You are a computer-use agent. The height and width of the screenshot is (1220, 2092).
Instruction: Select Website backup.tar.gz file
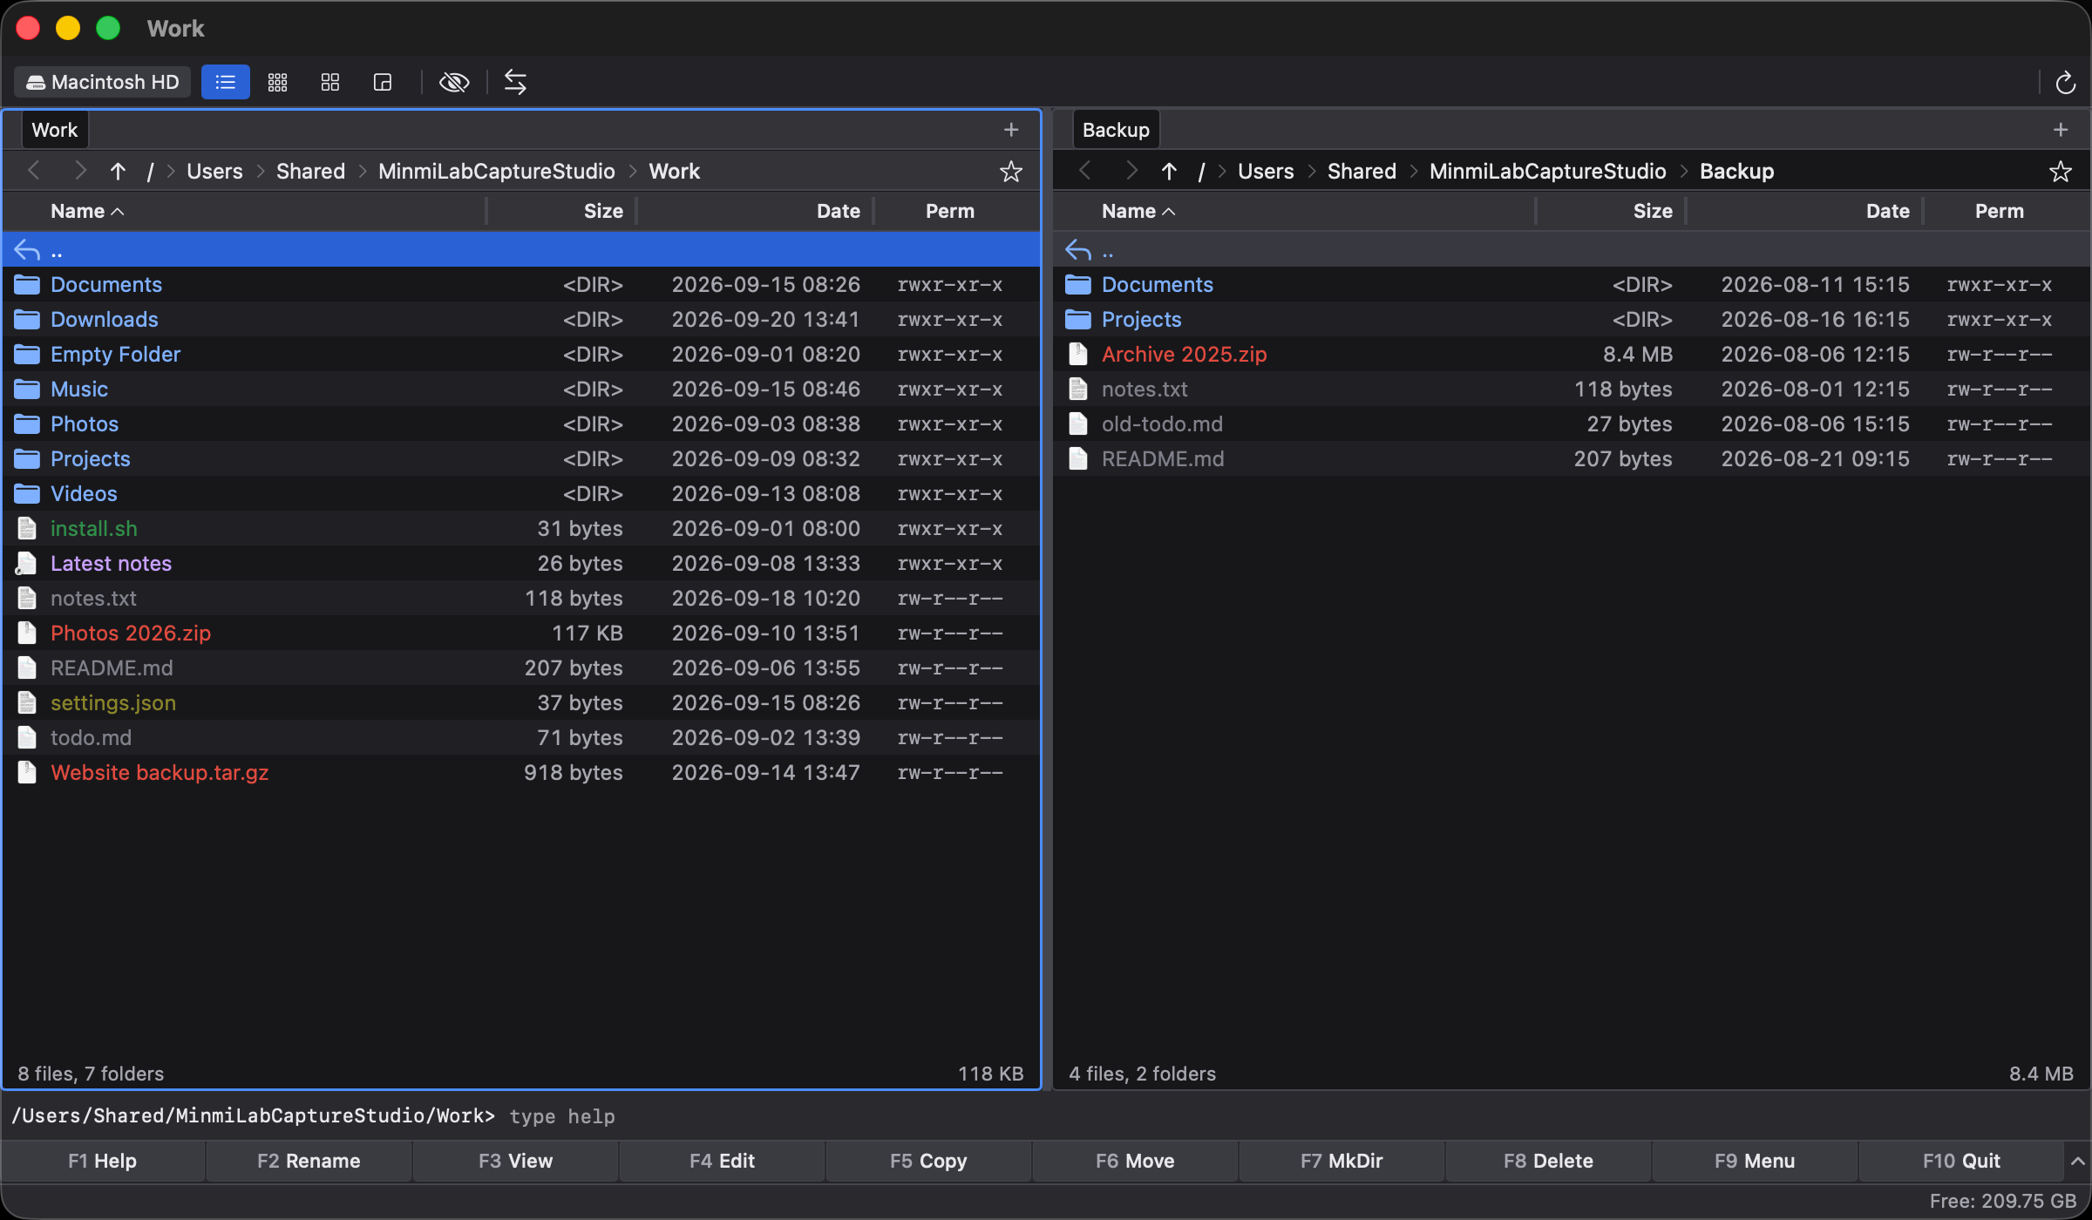click(x=521, y=773)
